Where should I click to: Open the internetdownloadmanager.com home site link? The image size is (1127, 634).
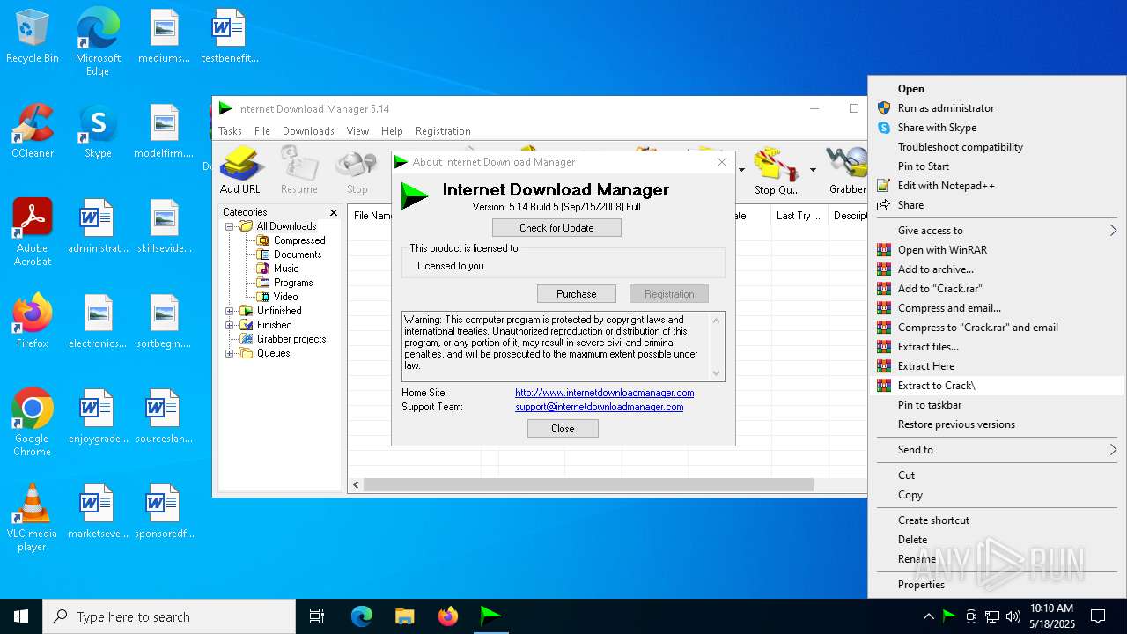605,393
